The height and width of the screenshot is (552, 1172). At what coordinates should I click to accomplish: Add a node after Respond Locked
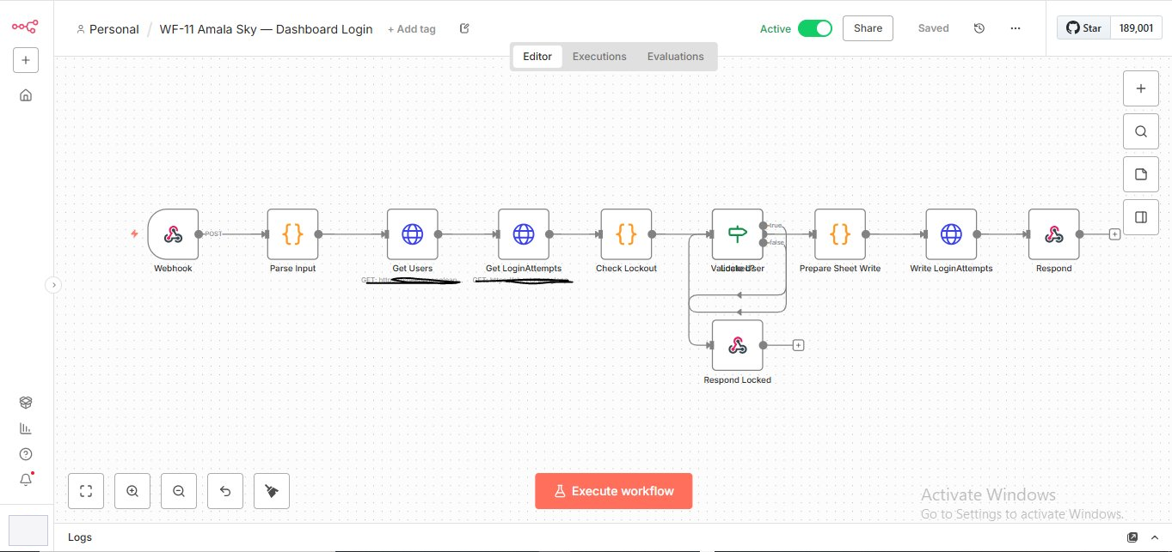[798, 345]
